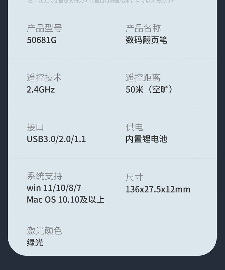Viewport: 225px width, 270px height.
Task: Click the 产品名称 heading
Action: 143,28
